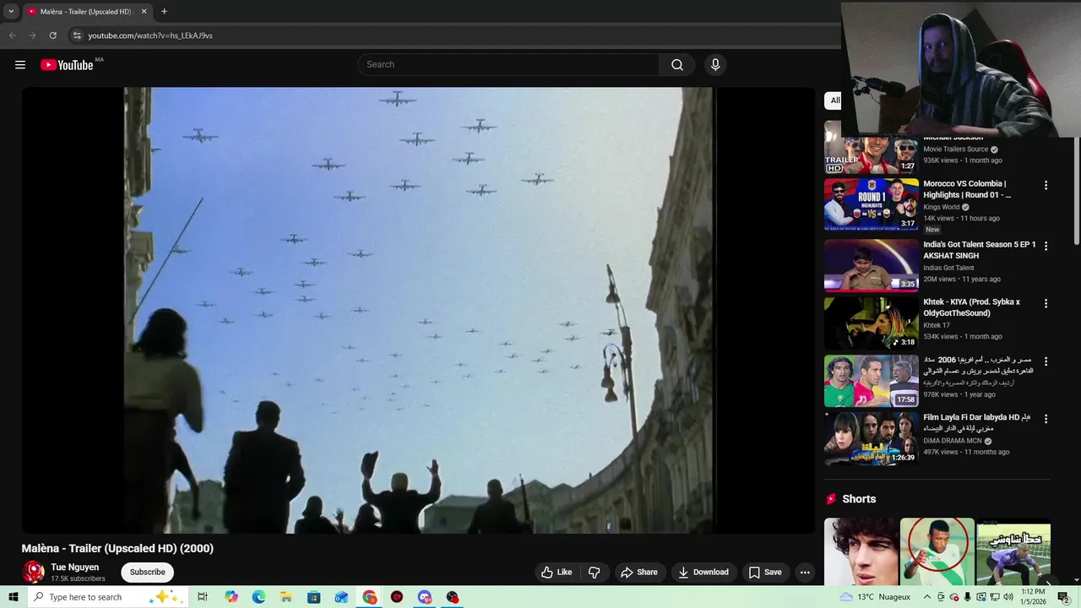View site information icon in address bar
The image size is (1081, 608).
(77, 35)
